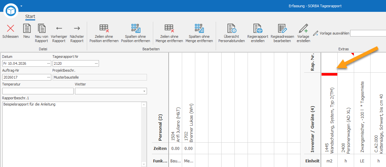The image size is (386, 167).
Task: Click scroll-down arrow of Rapportbeschr.1 box
Action: pyautogui.click(x=144, y=164)
